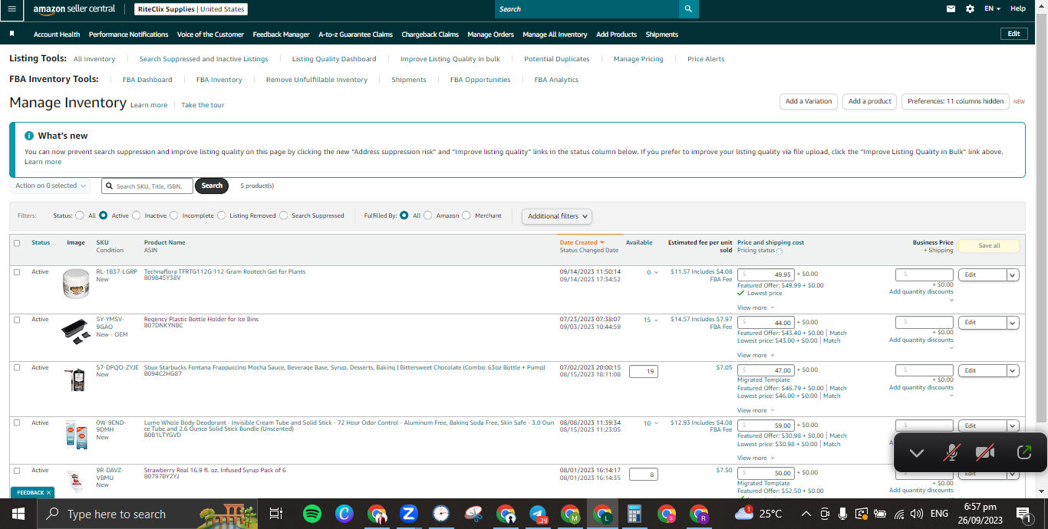Click the What's new info icon
The height and width of the screenshot is (529, 1048).
29,136
